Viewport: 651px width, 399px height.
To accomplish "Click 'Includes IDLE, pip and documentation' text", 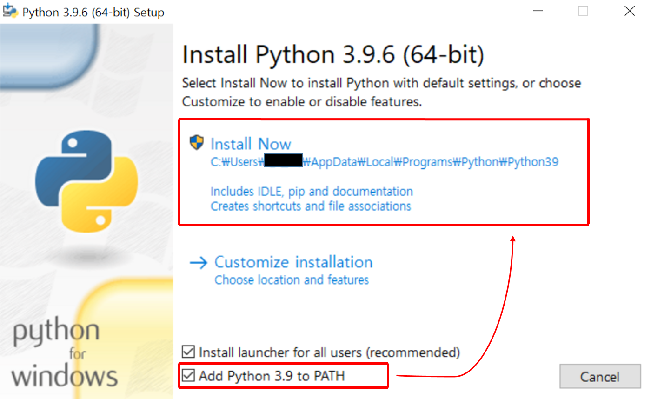I will (x=312, y=192).
